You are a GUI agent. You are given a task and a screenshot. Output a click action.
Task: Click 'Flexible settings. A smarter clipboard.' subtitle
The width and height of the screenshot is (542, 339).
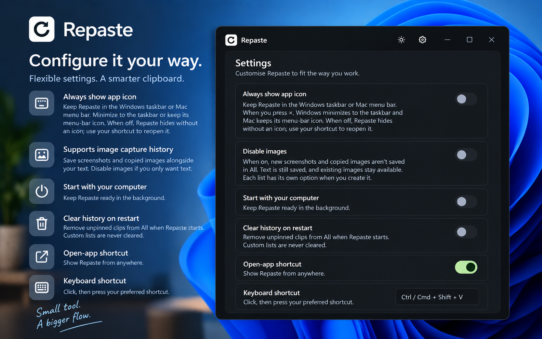pos(107,79)
